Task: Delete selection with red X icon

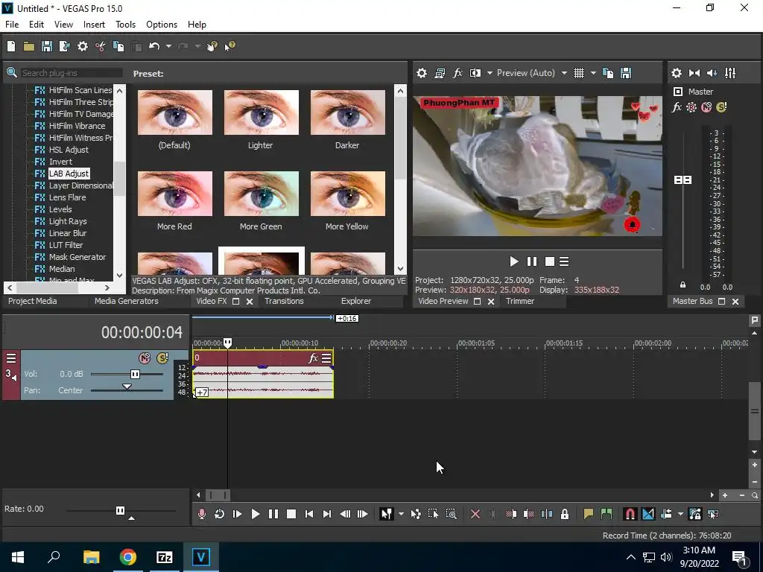Action: coord(475,514)
